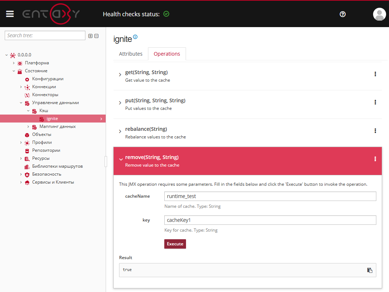Open the hamburger navigation menu

[x=10, y=14]
